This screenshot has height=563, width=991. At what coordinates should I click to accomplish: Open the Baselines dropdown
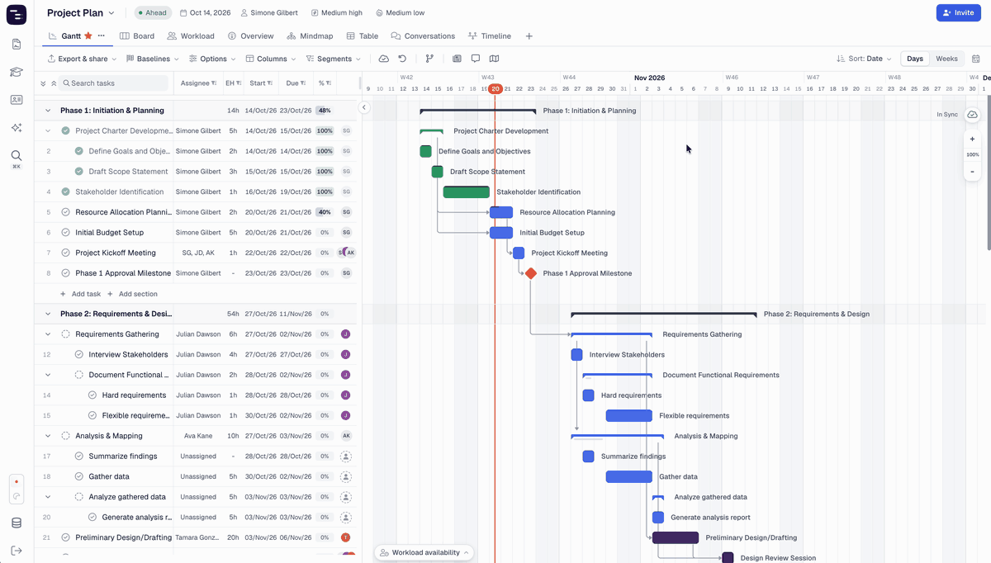tap(153, 59)
